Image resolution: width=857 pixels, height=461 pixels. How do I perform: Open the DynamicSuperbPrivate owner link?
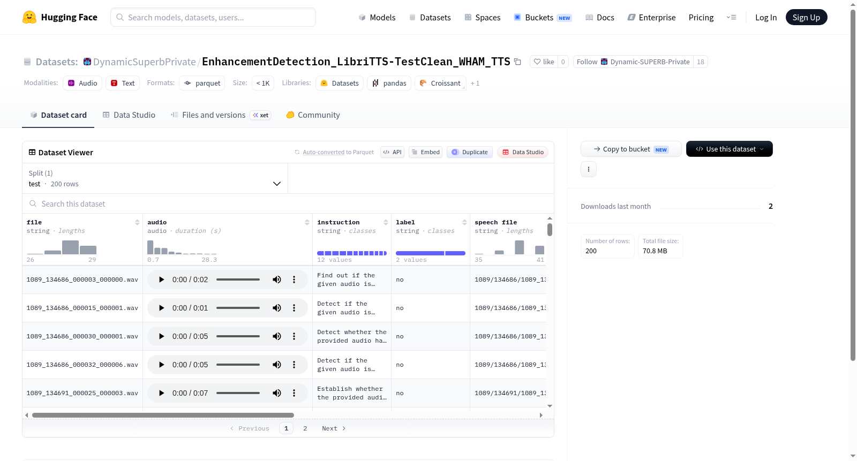[144, 62]
